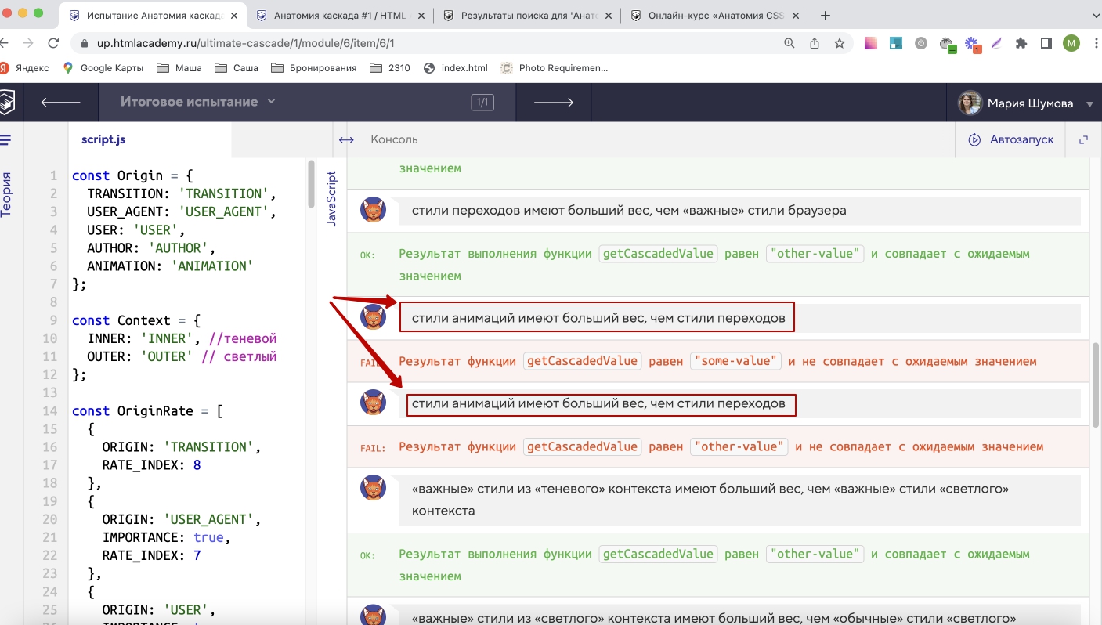The width and height of the screenshot is (1102, 625).
Task: Open the Мария Шумова user menu
Action: tap(1026, 103)
